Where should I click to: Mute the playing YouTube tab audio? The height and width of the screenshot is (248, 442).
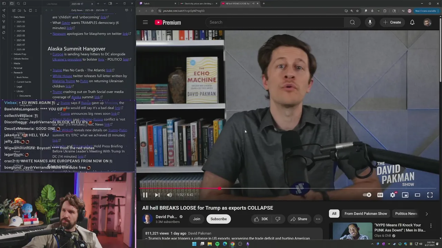(253, 3)
